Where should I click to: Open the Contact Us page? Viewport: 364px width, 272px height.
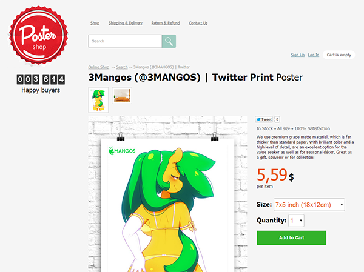pos(198,23)
